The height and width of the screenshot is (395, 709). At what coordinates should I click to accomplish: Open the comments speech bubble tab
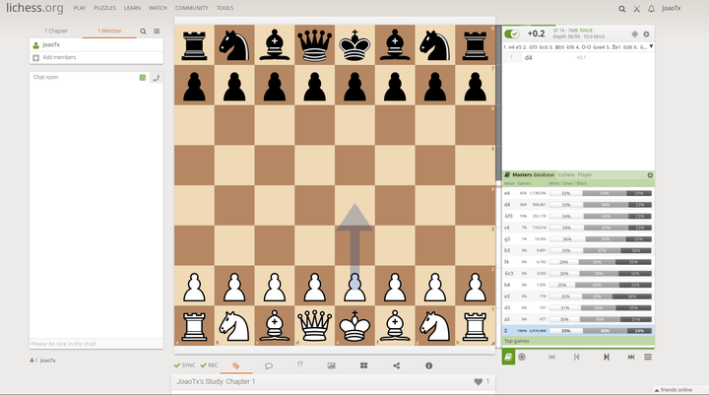point(268,365)
